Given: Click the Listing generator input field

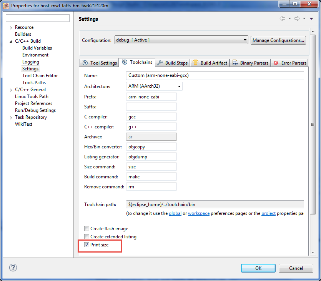Looking at the screenshot, I should 151,157.
